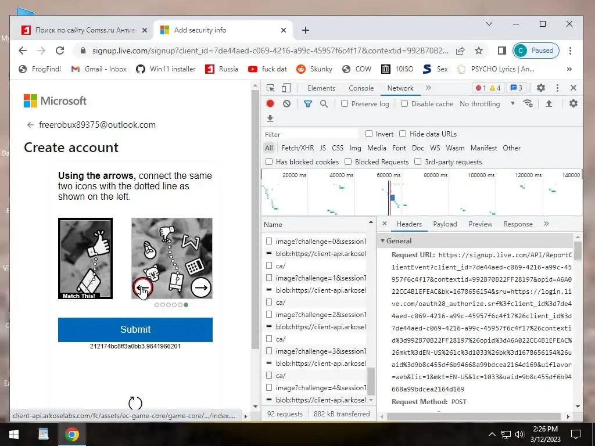Click left arrow in captcha puzzle
The image size is (595, 446).
pyautogui.click(x=143, y=288)
